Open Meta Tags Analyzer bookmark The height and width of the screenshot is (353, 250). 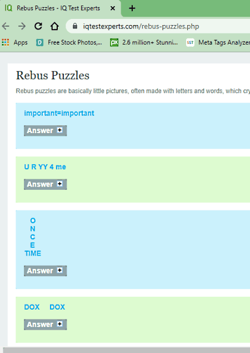click(x=218, y=42)
